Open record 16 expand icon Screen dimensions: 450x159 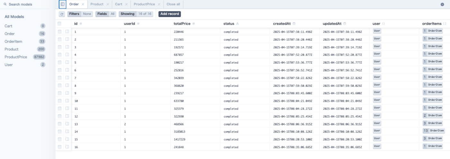67,147
